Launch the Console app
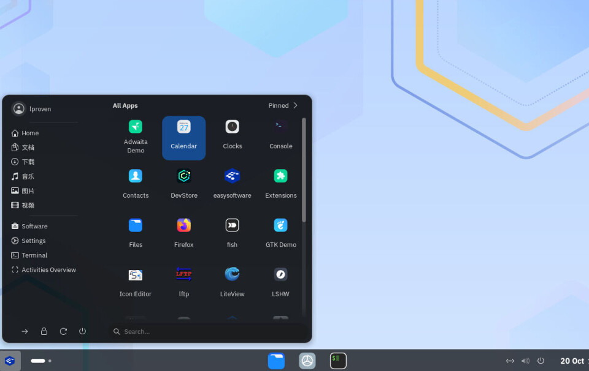The width and height of the screenshot is (589, 371). coord(280,138)
